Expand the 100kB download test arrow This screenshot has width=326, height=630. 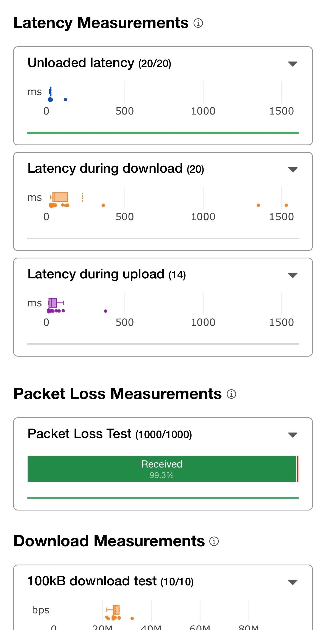coord(293,582)
